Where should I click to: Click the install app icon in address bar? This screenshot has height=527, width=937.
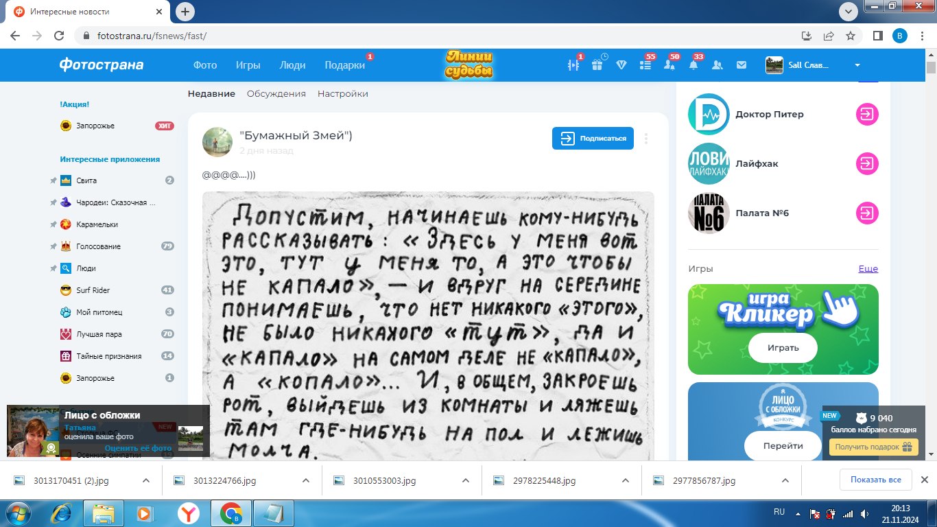click(807, 36)
